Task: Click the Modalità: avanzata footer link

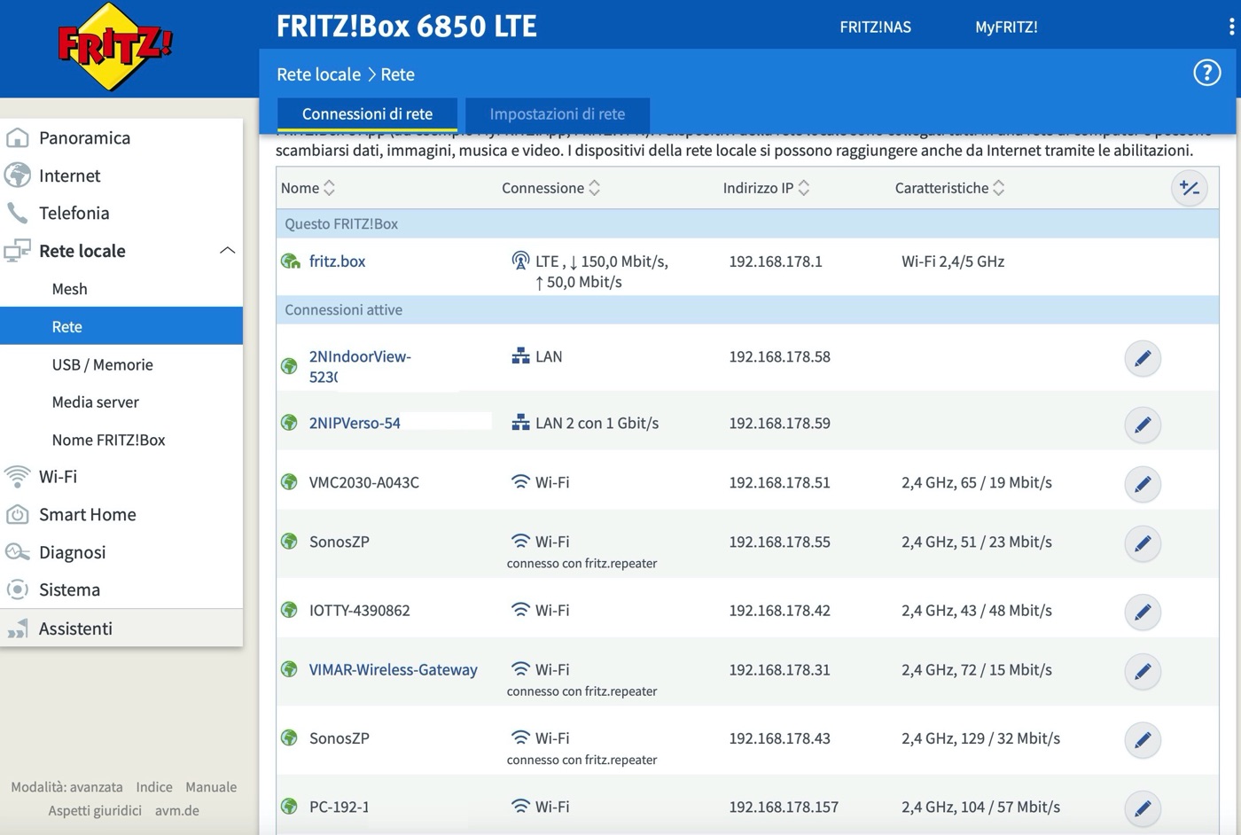Action: click(66, 787)
